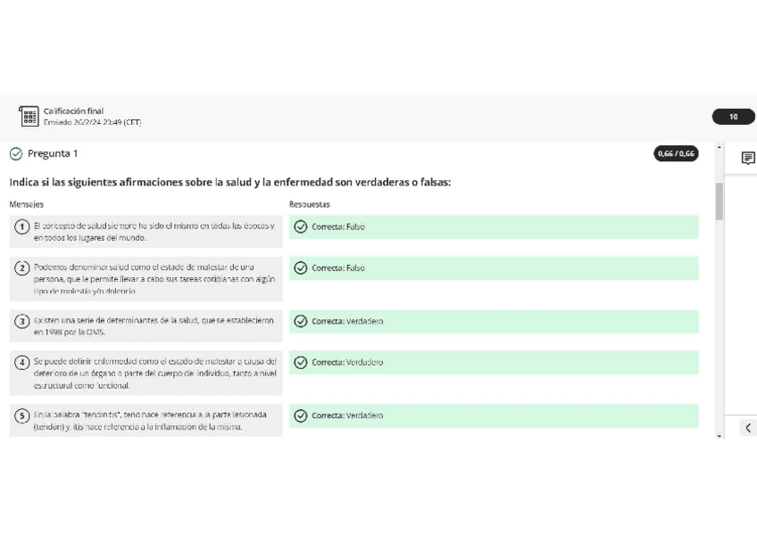
Task: Click the check icon on answer 5
Action: coord(301,416)
